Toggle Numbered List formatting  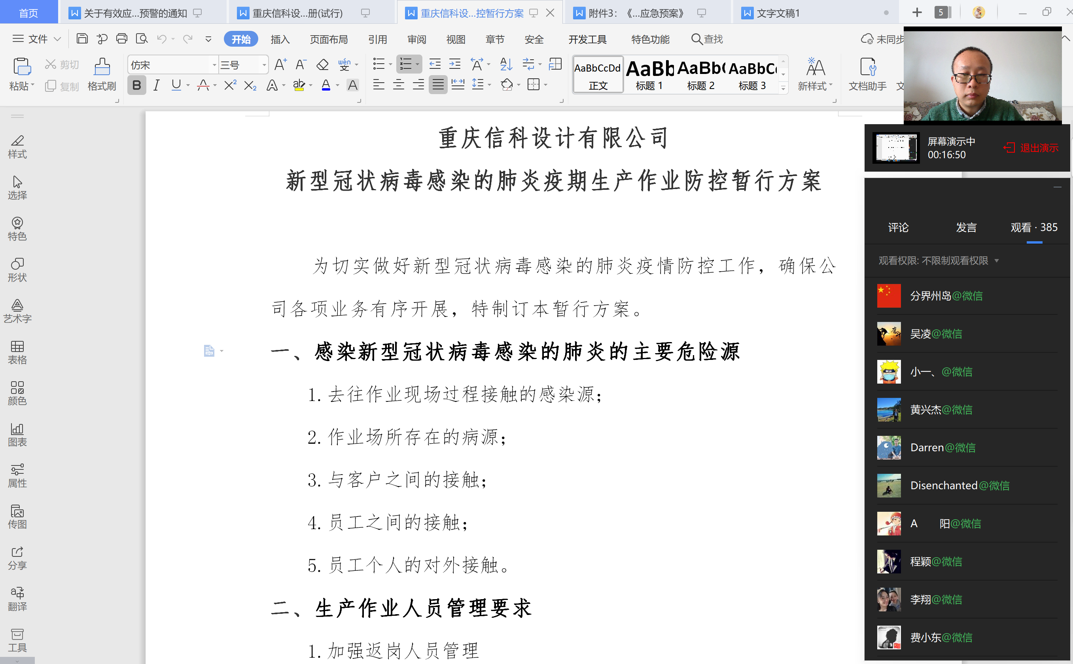[406, 64]
